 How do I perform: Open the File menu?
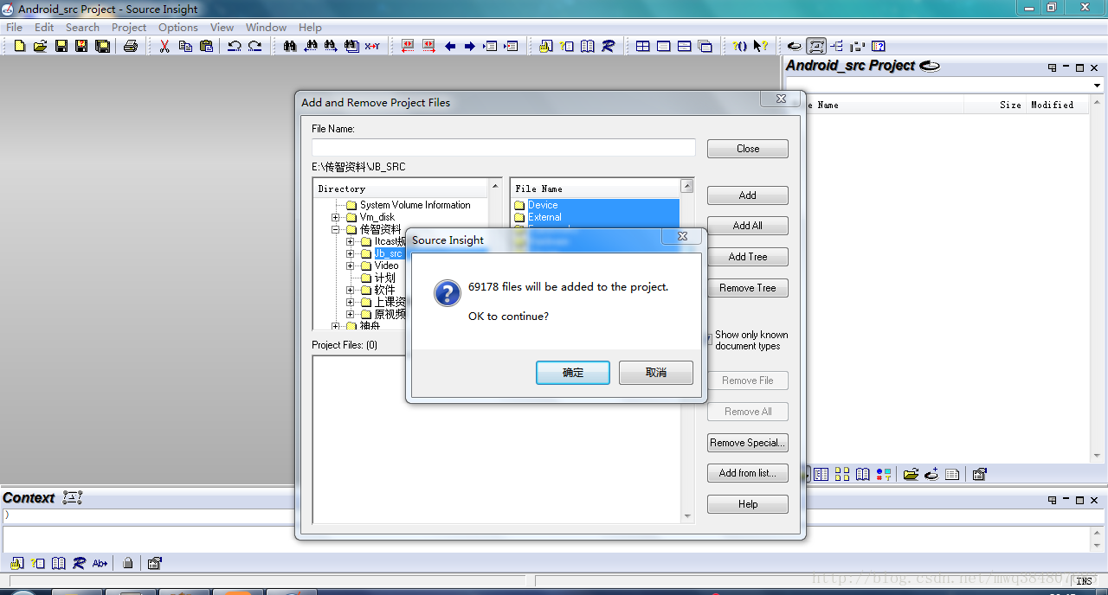15,27
